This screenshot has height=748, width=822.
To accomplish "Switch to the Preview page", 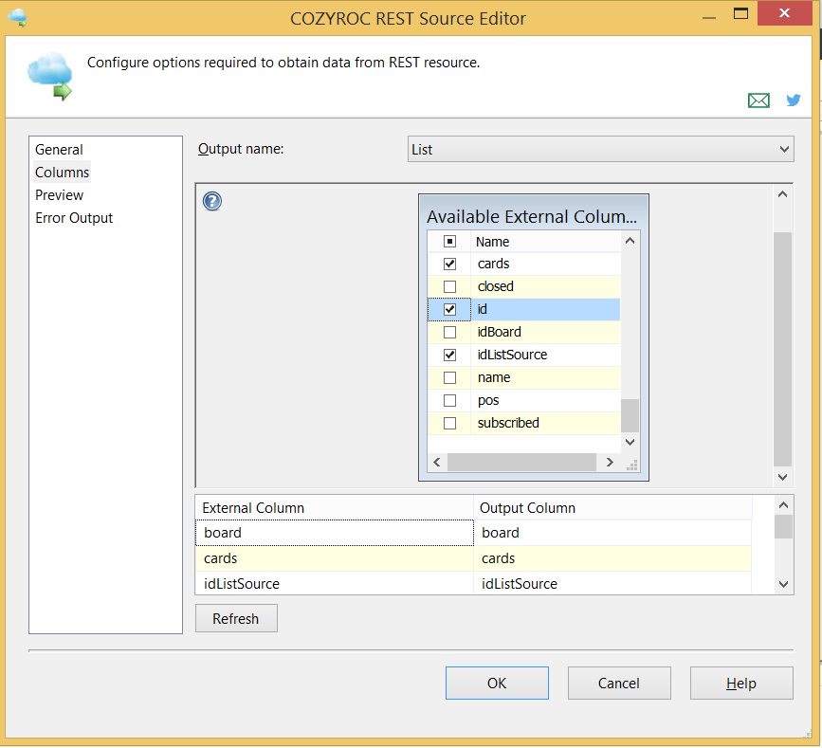I will point(59,195).
